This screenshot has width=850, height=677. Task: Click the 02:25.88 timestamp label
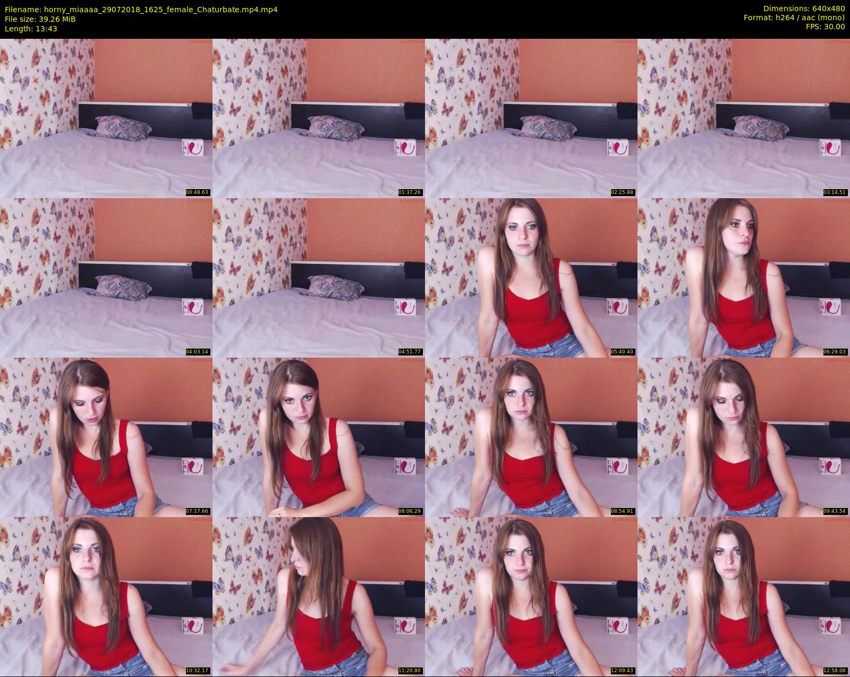[623, 192]
